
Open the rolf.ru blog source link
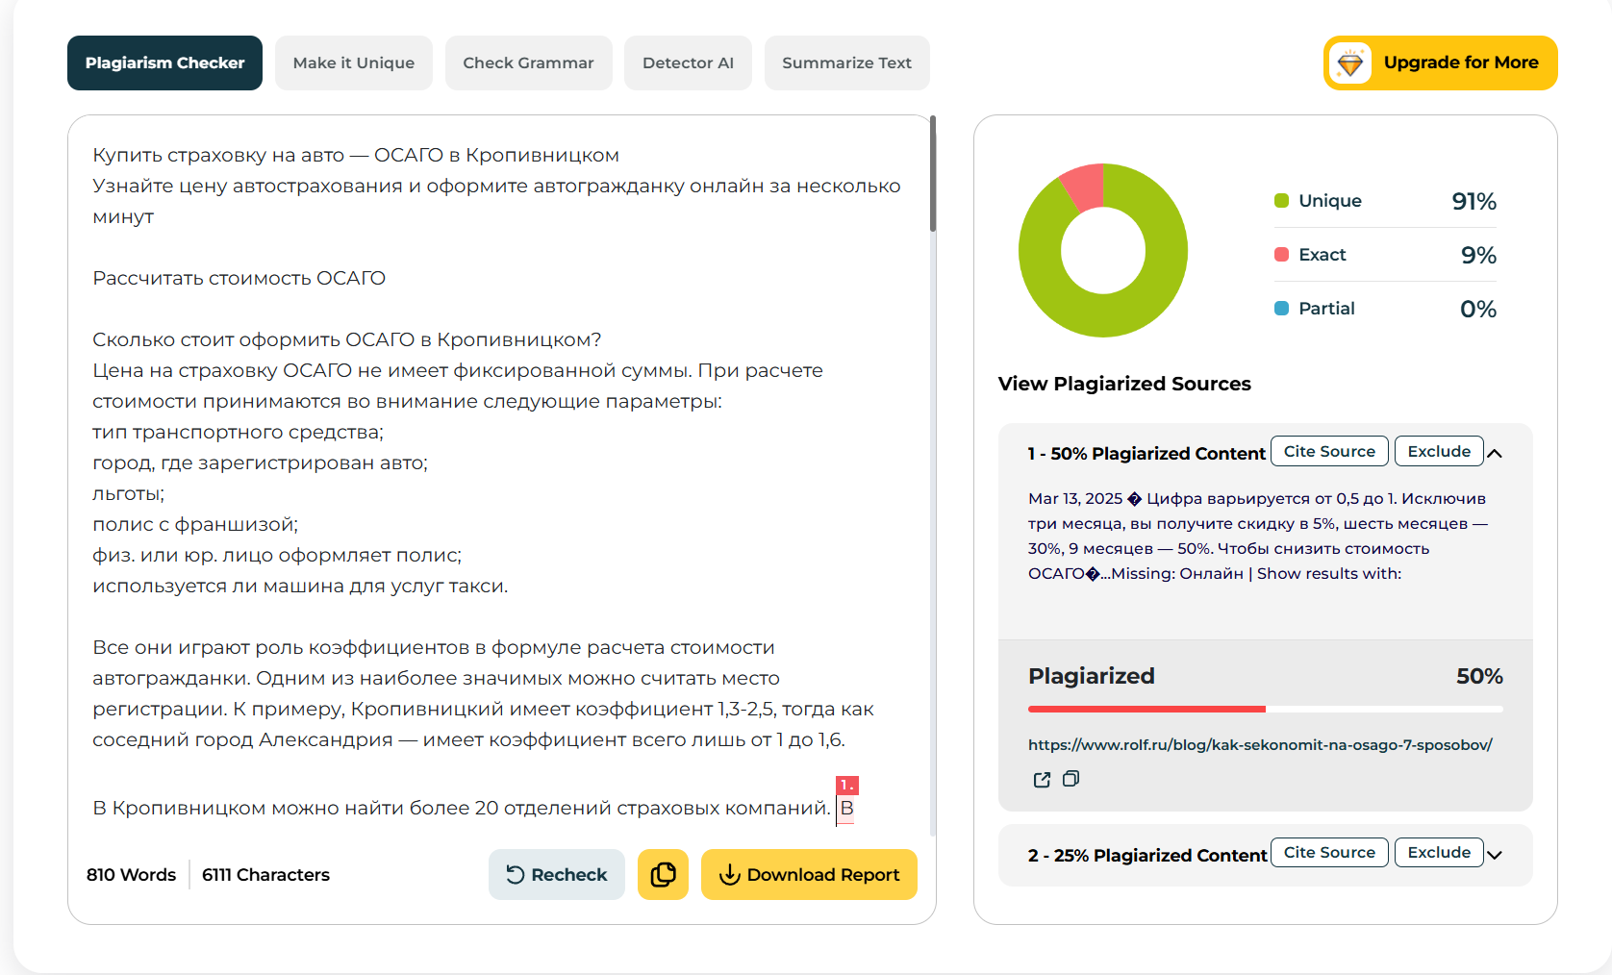(1260, 744)
